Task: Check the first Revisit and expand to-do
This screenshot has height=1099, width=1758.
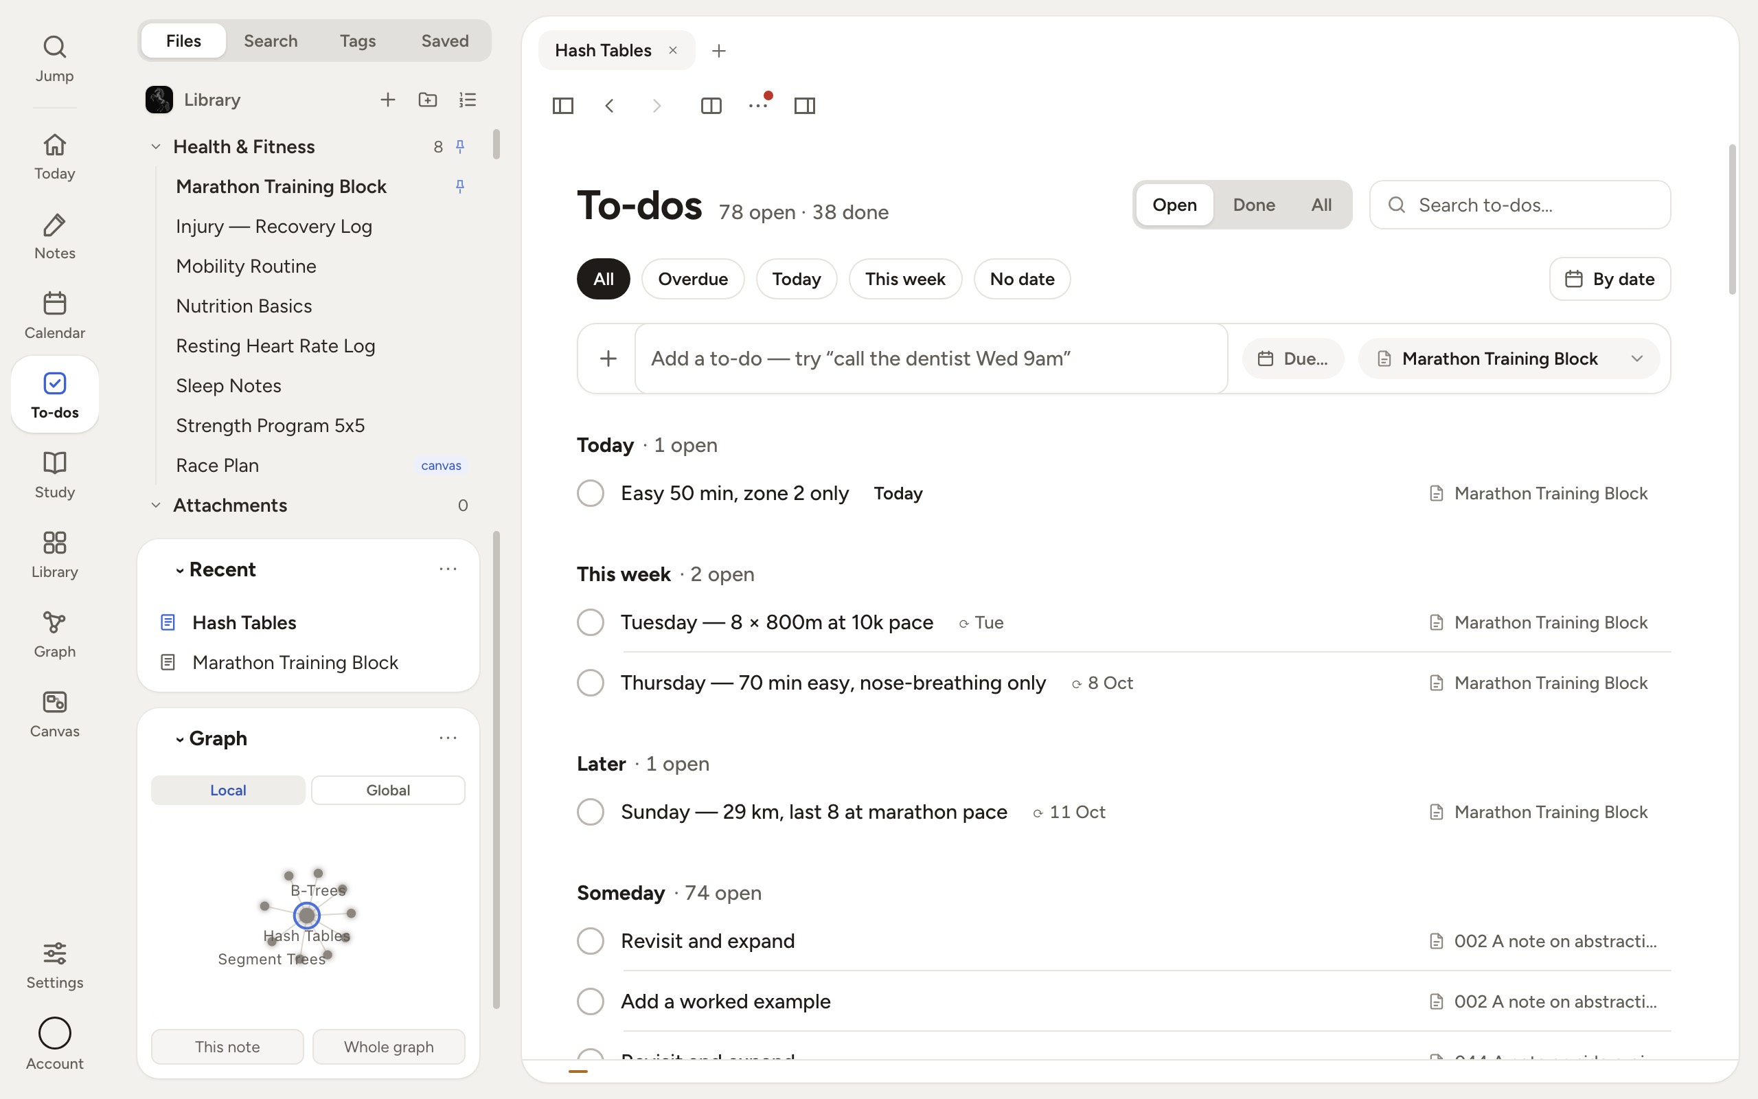Action: (591, 941)
